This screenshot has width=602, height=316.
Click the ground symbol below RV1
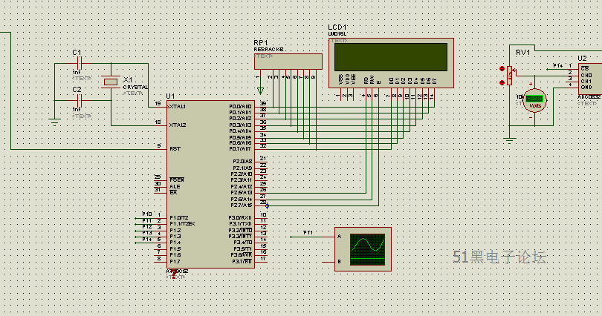click(510, 137)
